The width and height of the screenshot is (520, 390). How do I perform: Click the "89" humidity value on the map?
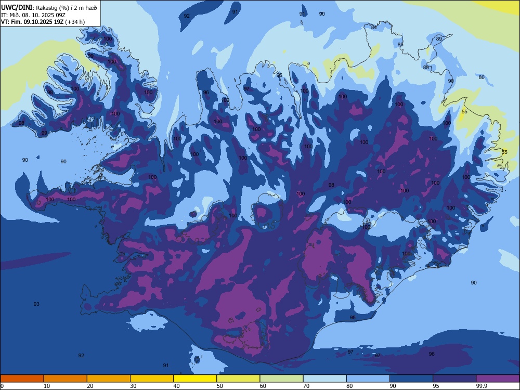439,39
